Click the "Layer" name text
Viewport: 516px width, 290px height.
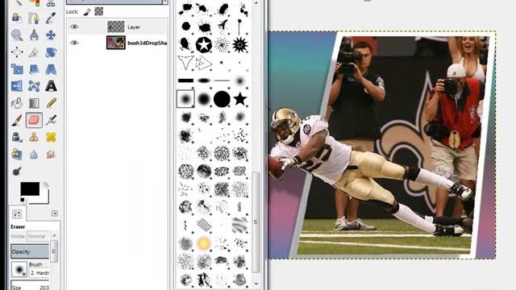(x=134, y=27)
